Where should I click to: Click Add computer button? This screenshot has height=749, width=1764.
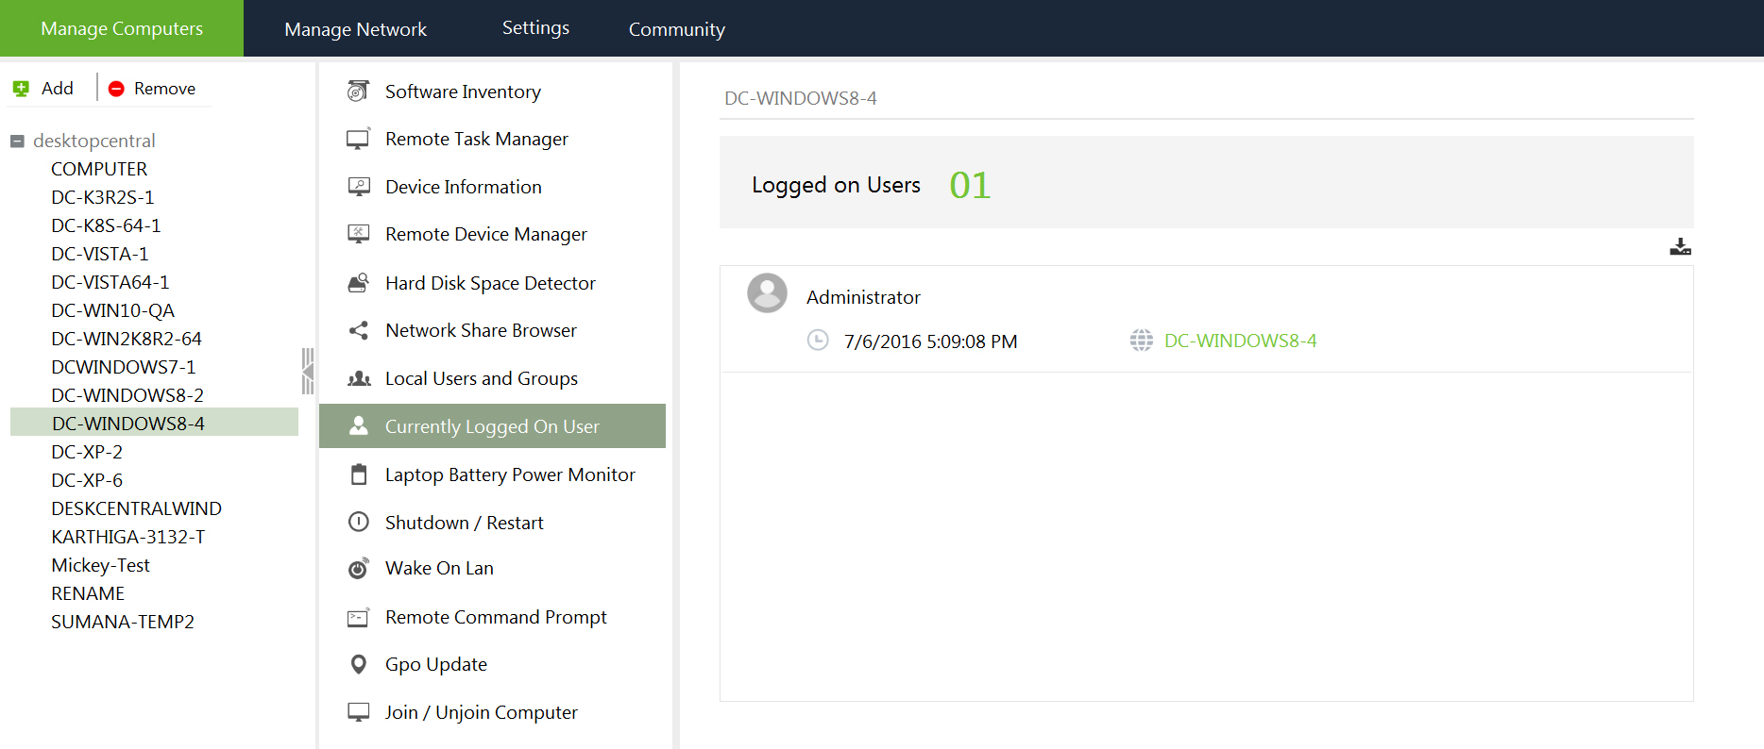[x=43, y=89]
